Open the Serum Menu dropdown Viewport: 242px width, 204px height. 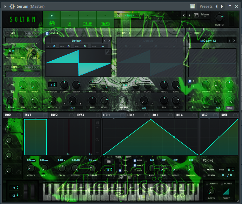(205, 15)
